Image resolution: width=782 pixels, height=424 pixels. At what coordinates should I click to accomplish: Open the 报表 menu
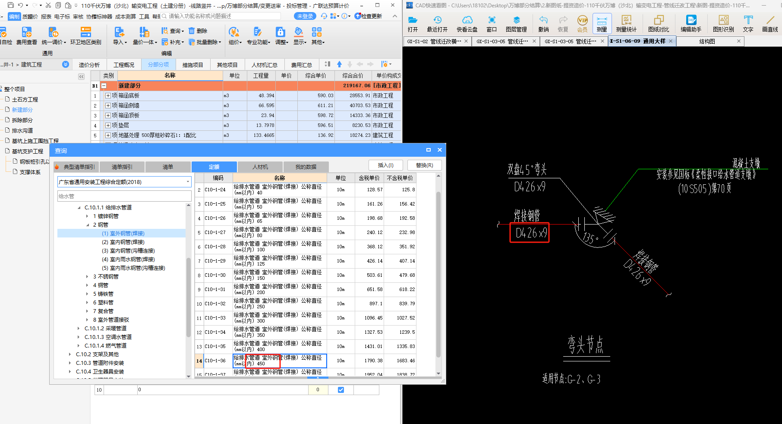pos(46,16)
